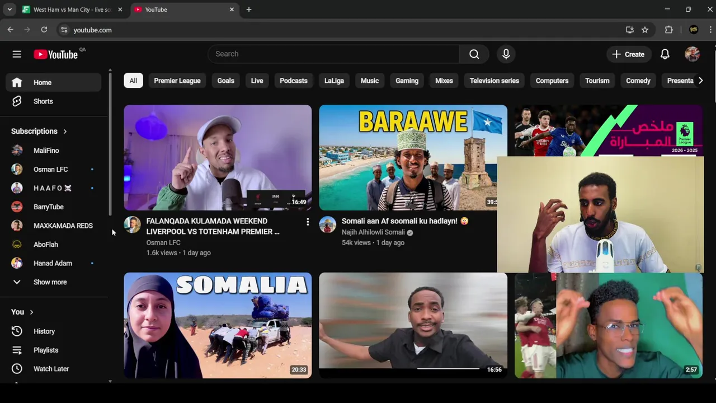Select the Goals chip
This screenshot has height=403, width=716.
[226, 81]
